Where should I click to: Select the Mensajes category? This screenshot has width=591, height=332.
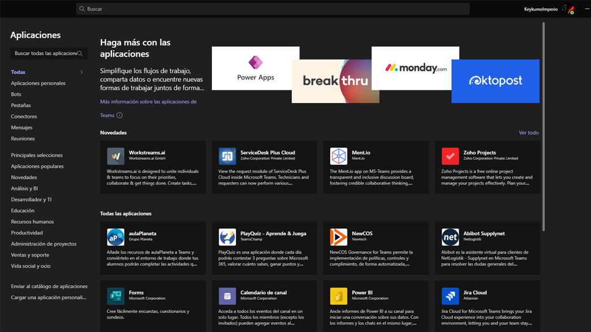(x=21, y=127)
